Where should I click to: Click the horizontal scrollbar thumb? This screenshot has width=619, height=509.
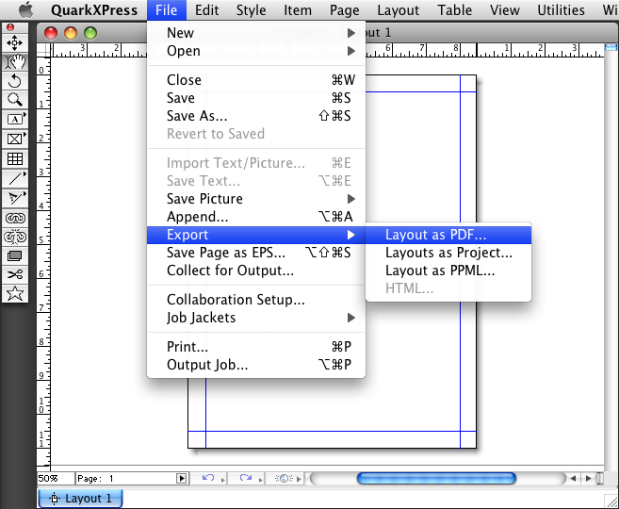click(x=436, y=478)
